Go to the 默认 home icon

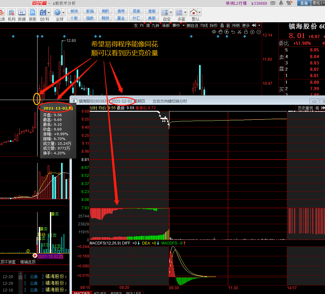coord(194,13)
